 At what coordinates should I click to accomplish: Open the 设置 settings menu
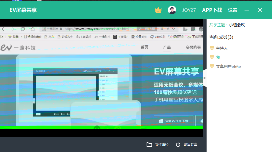pyautogui.click(x=233, y=10)
